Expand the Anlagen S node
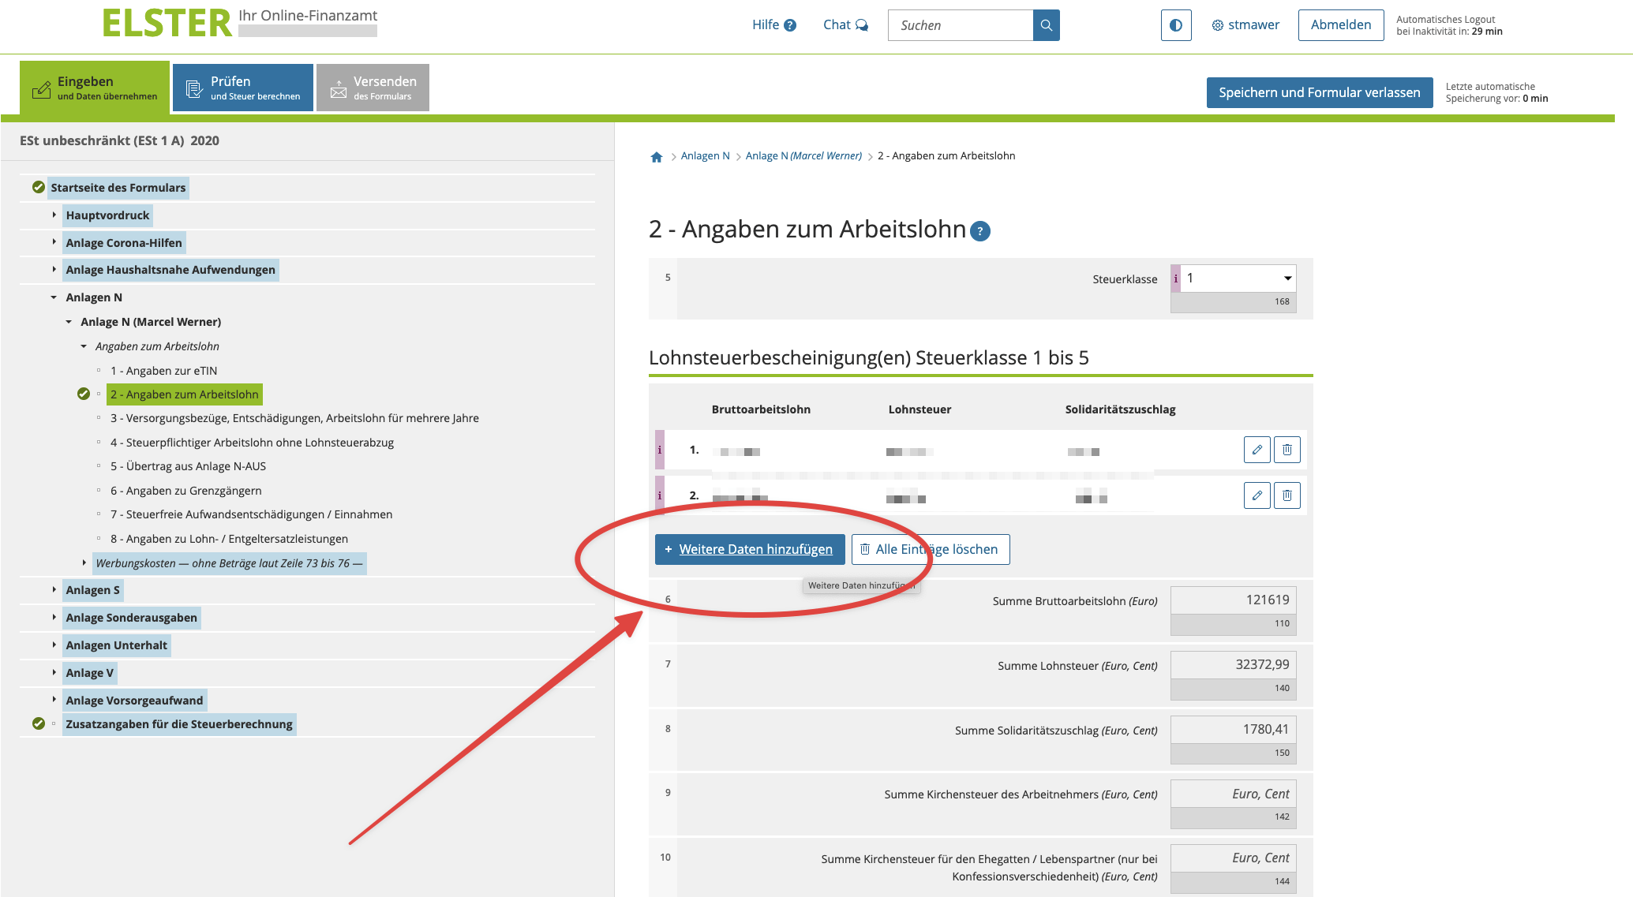Image resolution: width=1633 pixels, height=897 pixels. pyautogui.click(x=54, y=589)
